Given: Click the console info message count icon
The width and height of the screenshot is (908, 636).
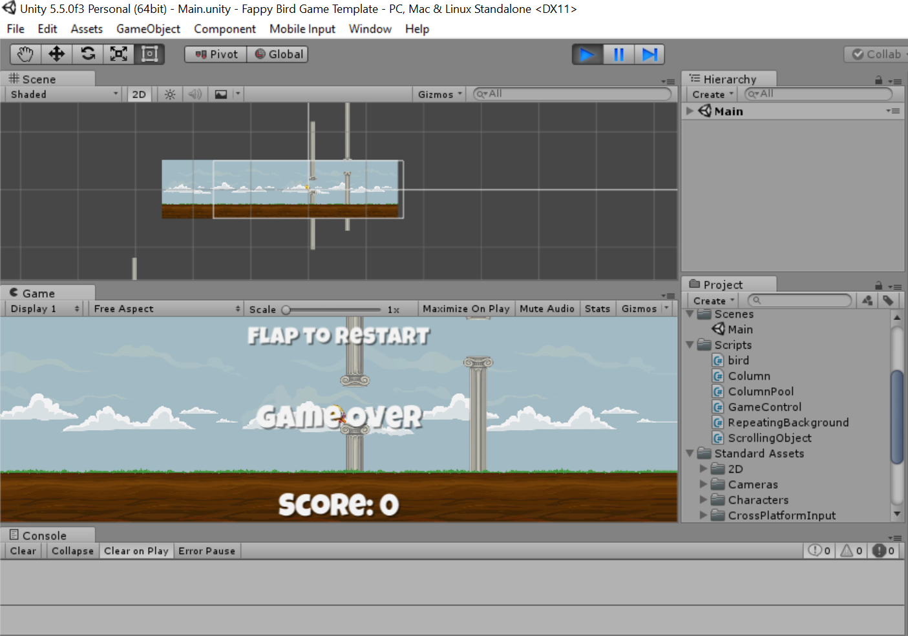Looking at the screenshot, I should 819,551.
